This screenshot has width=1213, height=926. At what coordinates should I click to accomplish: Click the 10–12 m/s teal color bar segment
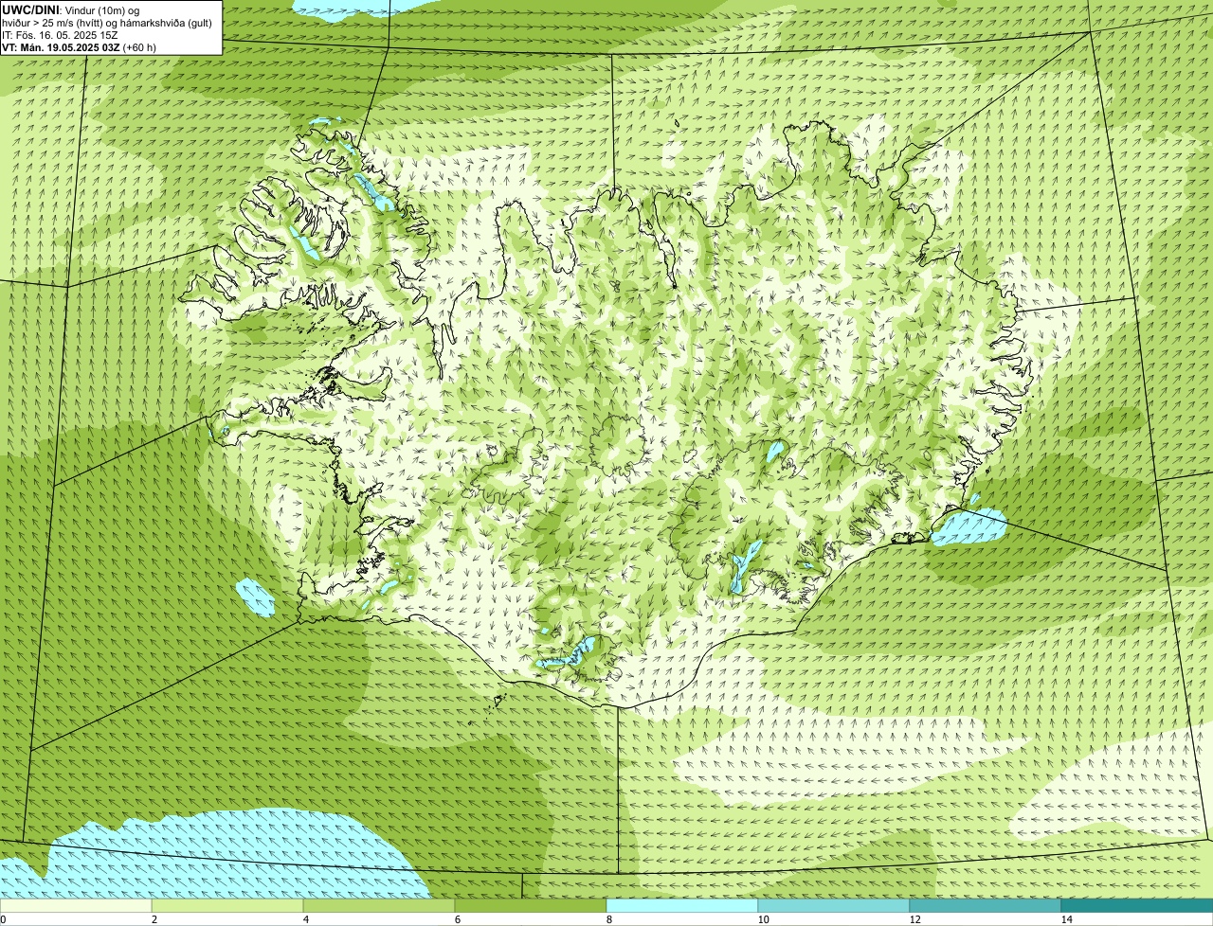click(x=834, y=905)
